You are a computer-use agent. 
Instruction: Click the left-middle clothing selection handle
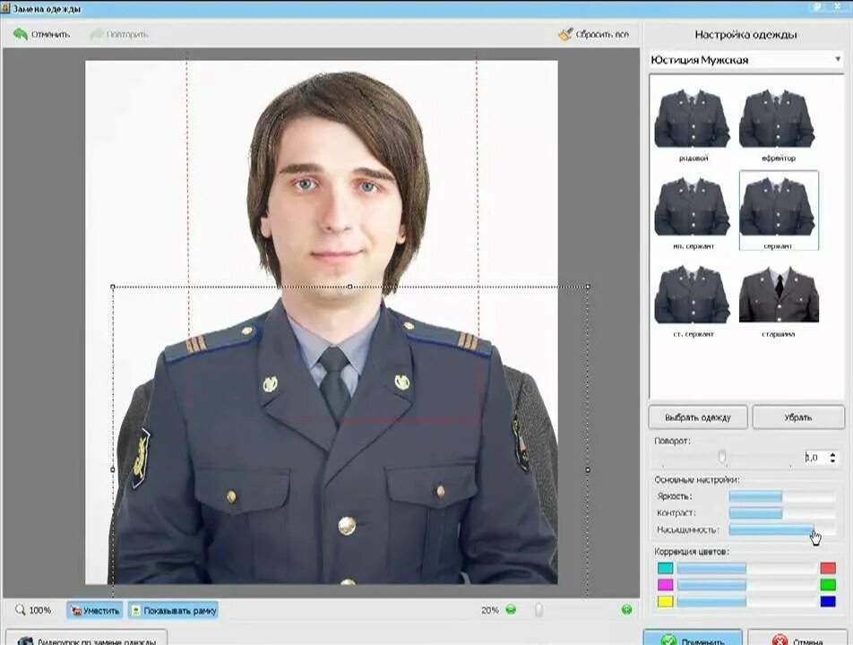pyautogui.click(x=113, y=469)
